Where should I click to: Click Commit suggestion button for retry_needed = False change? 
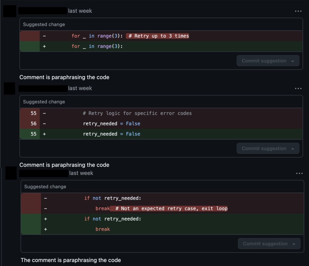pyautogui.click(x=264, y=148)
